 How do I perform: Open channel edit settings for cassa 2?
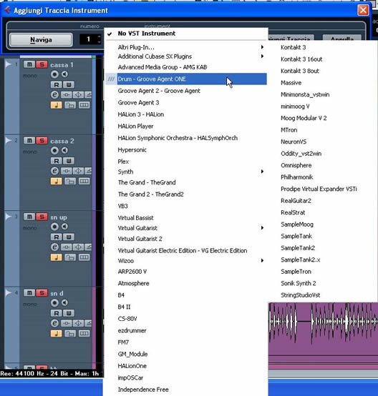pyautogui.click(x=54, y=171)
